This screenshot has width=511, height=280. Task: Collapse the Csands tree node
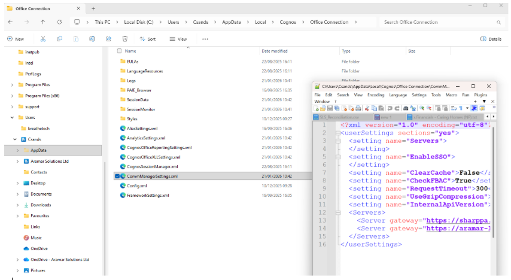coord(15,139)
